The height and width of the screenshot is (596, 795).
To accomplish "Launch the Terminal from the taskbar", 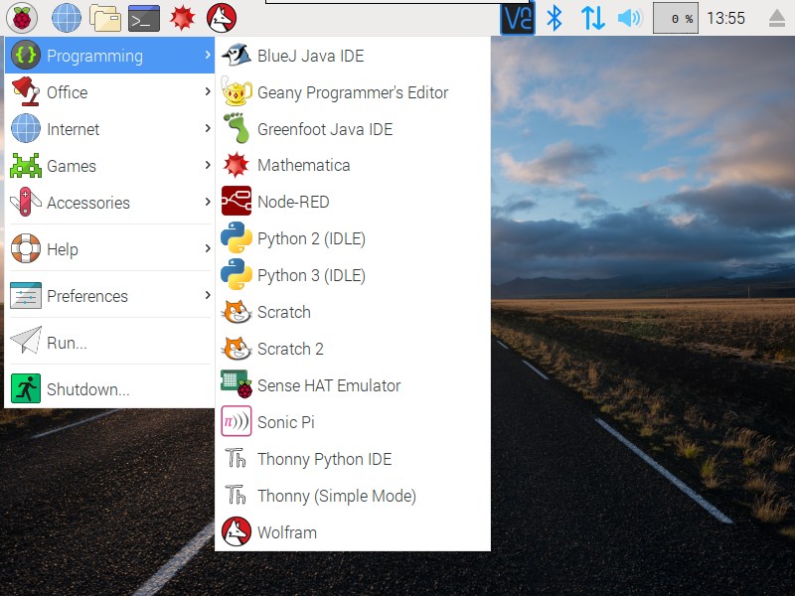I will coord(144,18).
